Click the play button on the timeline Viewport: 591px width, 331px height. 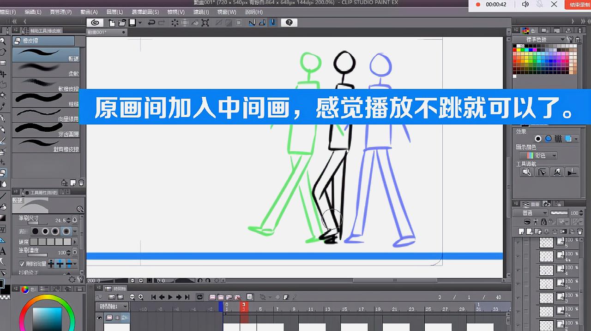tap(170, 297)
